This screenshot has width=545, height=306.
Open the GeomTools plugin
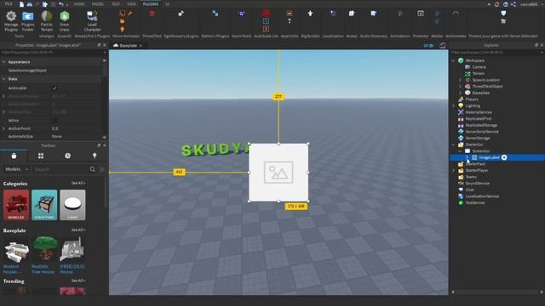(x=241, y=14)
